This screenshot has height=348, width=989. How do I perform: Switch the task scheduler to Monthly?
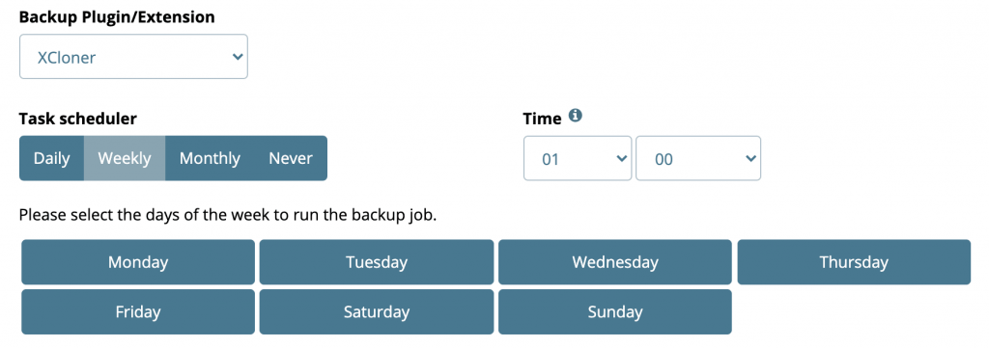pos(210,159)
